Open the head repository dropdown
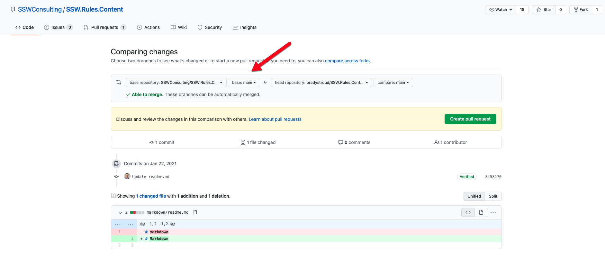Viewport: 605px width, 259px height. coord(321,83)
